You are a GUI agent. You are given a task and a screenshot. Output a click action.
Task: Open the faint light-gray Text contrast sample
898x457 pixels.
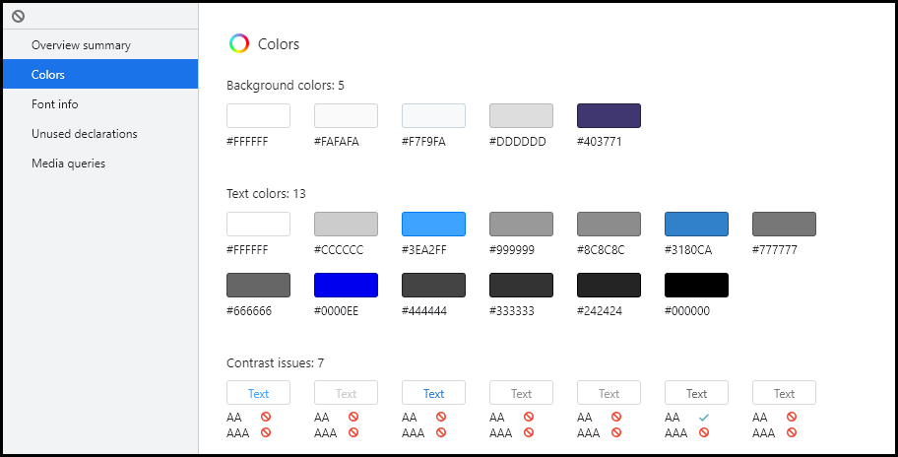click(346, 393)
